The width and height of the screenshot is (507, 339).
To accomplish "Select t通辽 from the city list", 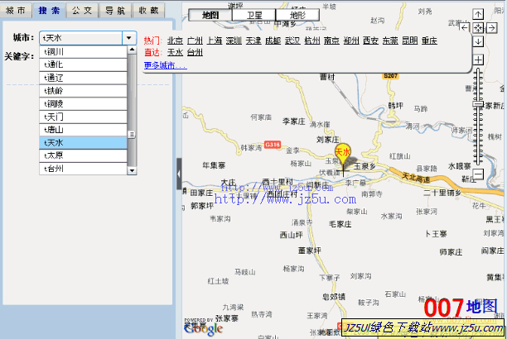I will (x=84, y=78).
